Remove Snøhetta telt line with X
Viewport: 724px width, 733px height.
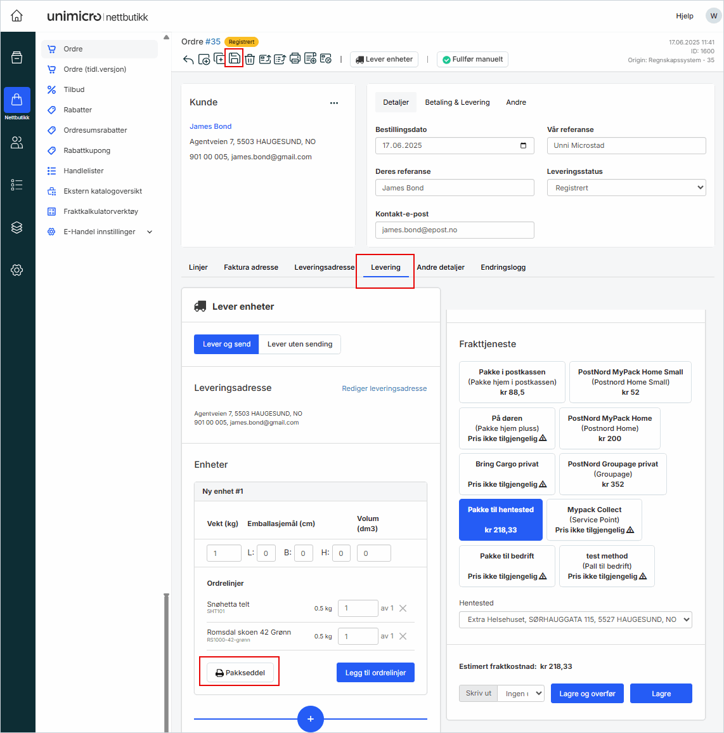(x=403, y=608)
